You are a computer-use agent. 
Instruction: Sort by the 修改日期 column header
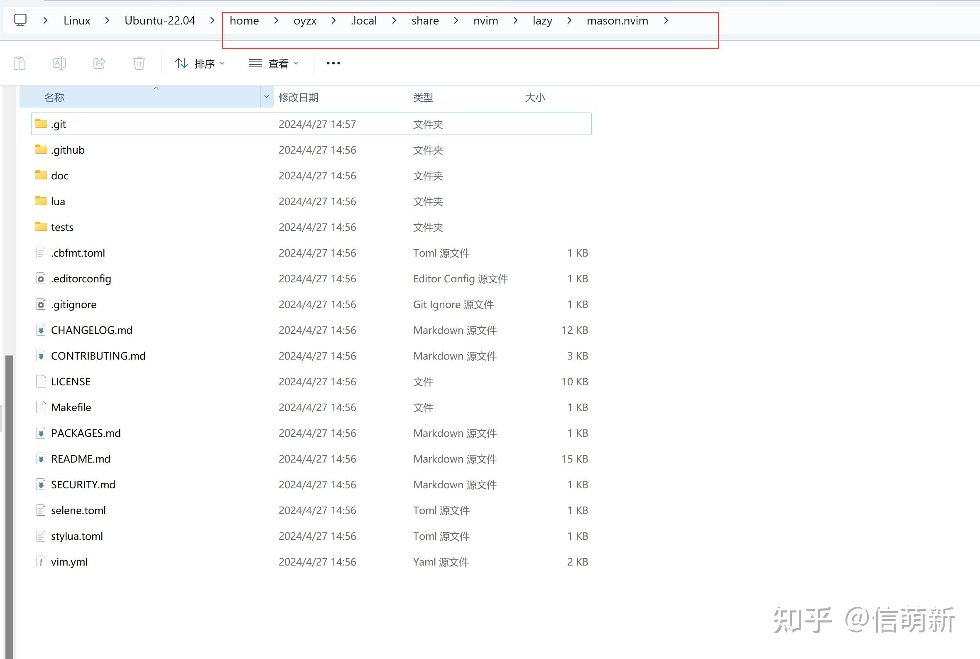pos(299,98)
